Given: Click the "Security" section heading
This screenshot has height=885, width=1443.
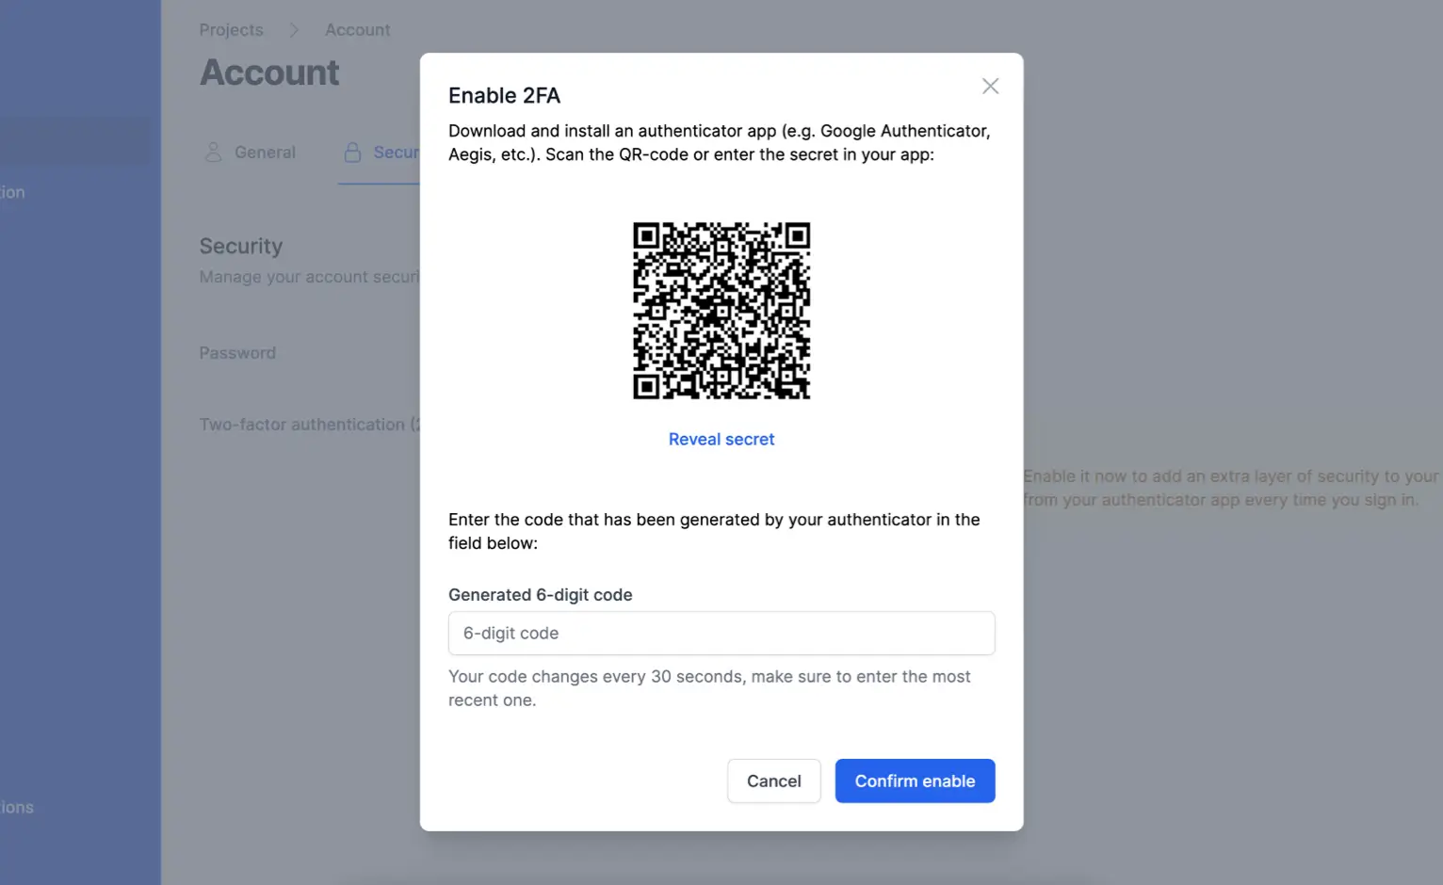Looking at the screenshot, I should pyautogui.click(x=240, y=246).
